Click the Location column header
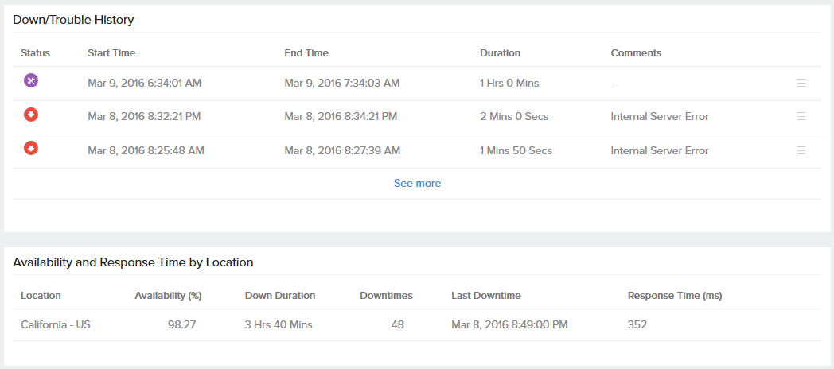The image size is (834, 369). click(41, 296)
